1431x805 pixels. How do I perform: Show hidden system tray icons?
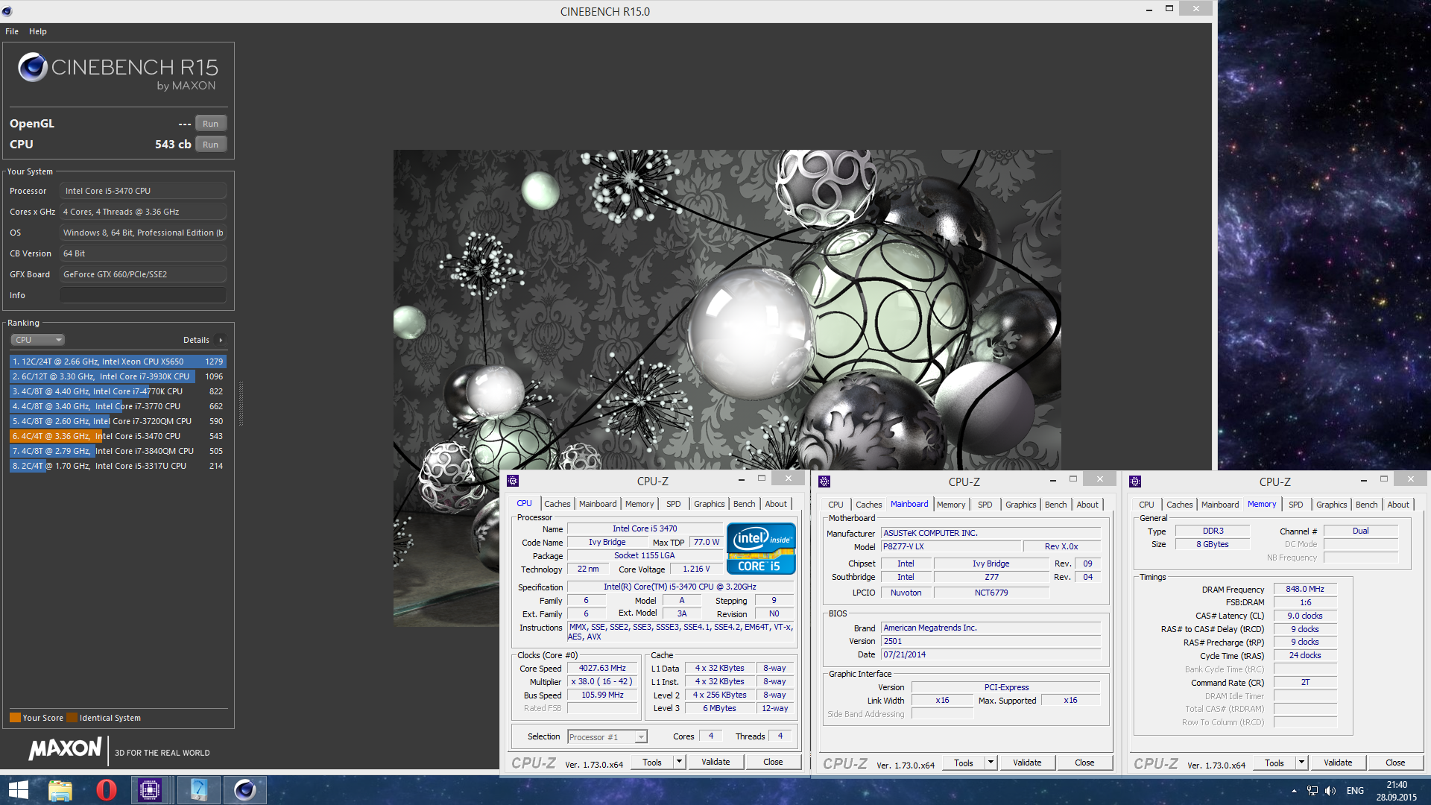1294,791
